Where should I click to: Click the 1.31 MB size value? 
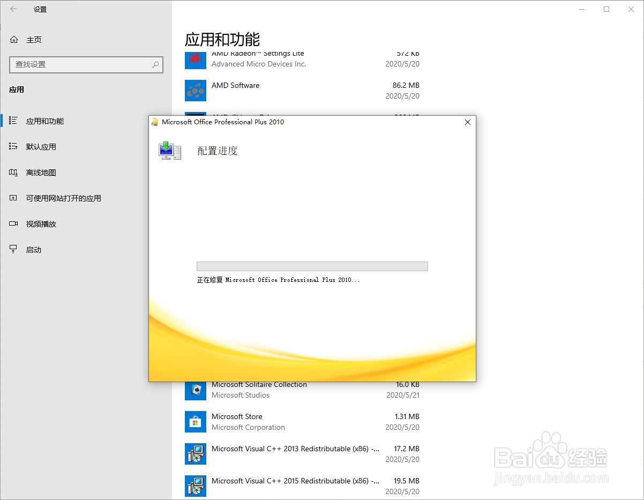click(x=407, y=416)
